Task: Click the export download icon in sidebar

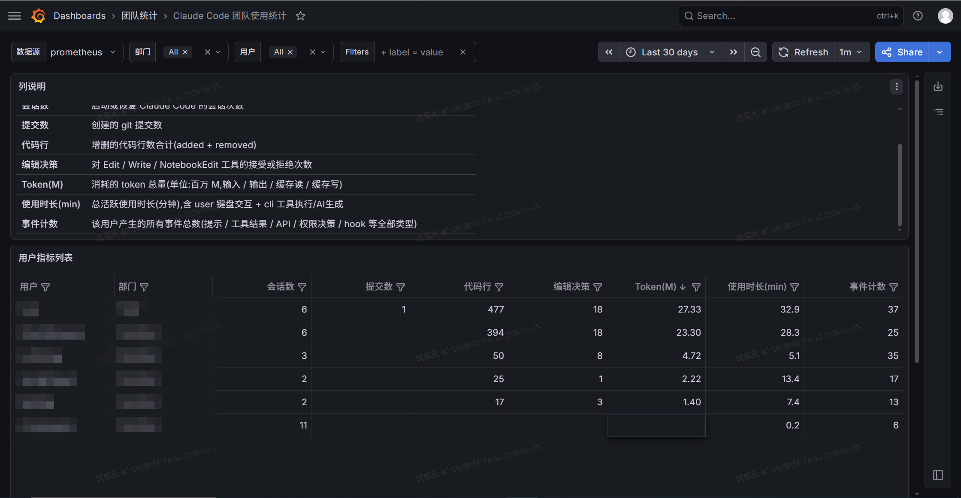Action: pos(938,86)
